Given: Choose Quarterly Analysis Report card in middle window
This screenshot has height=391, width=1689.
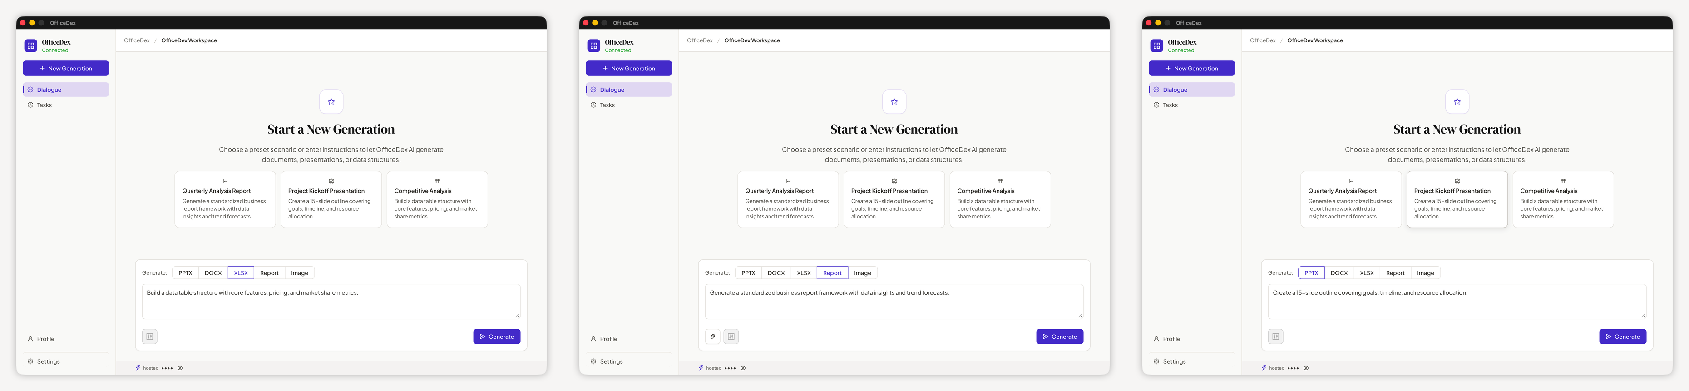Looking at the screenshot, I should pos(788,199).
